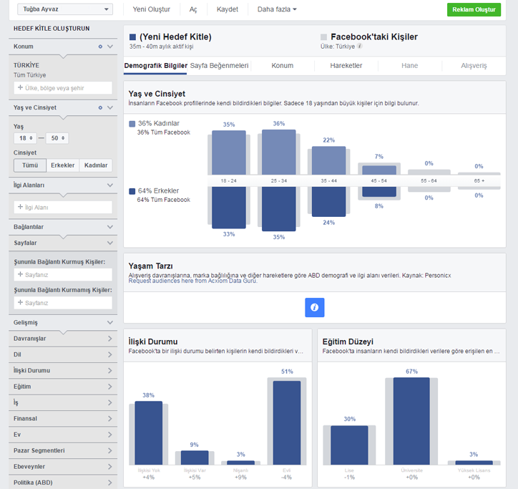
Task: Click the blue info icon in Yaşam Tarzı
Action: (315, 307)
